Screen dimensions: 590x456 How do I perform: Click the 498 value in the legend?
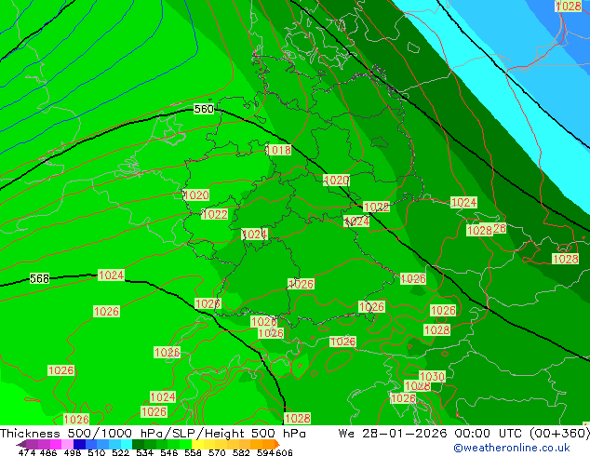[x=73, y=452]
